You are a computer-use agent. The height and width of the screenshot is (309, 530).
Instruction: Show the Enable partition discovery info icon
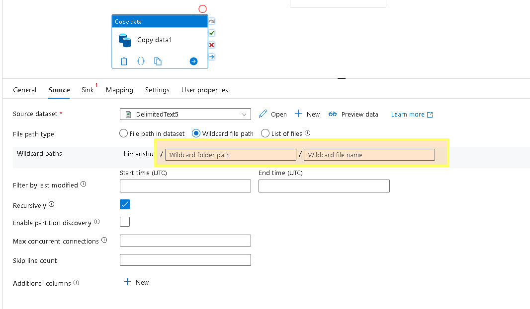point(96,222)
